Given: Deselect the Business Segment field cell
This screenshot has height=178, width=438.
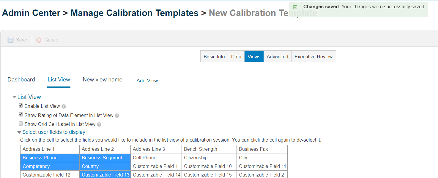Looking at the screenshot, I should click(x=105, y=158).
